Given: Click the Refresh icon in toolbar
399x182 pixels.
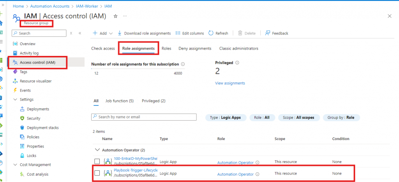Looking at the screenshot, I should [211, 33].
